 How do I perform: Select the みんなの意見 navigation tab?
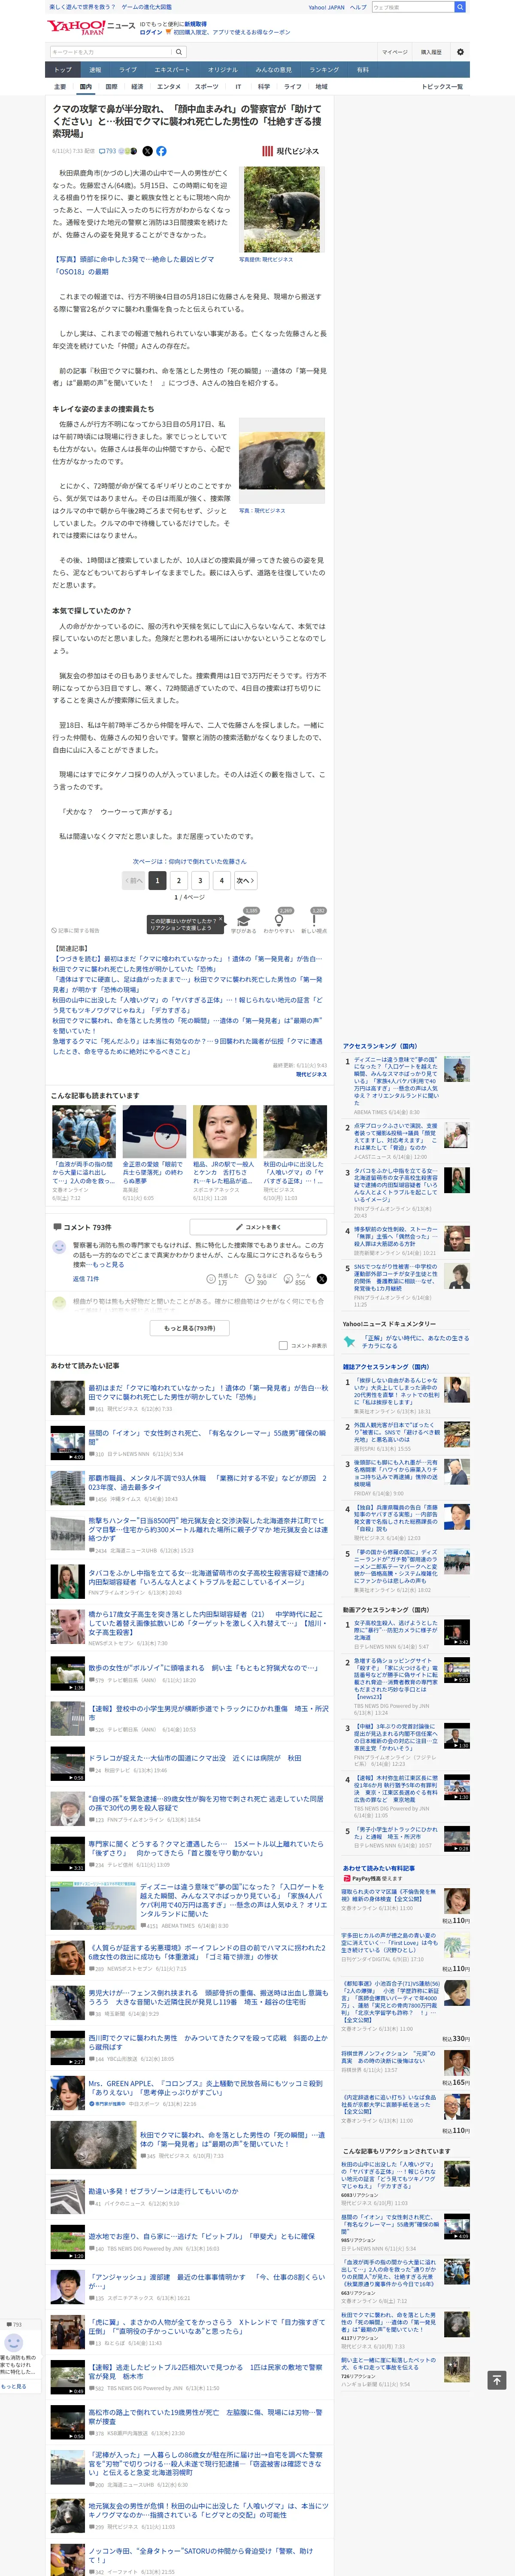pyautogui.click(x=273, y=70)
